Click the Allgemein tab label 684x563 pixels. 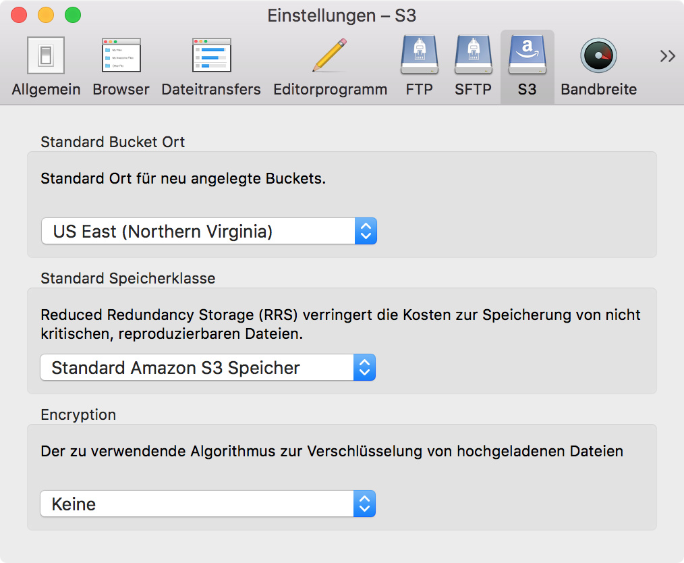tap(46, 89)
